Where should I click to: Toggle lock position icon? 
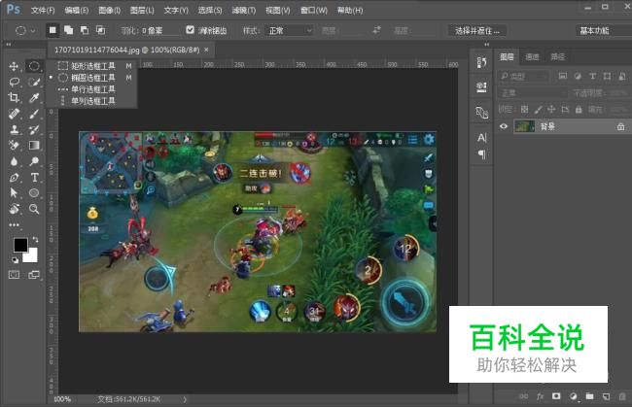tap(551, 109)
